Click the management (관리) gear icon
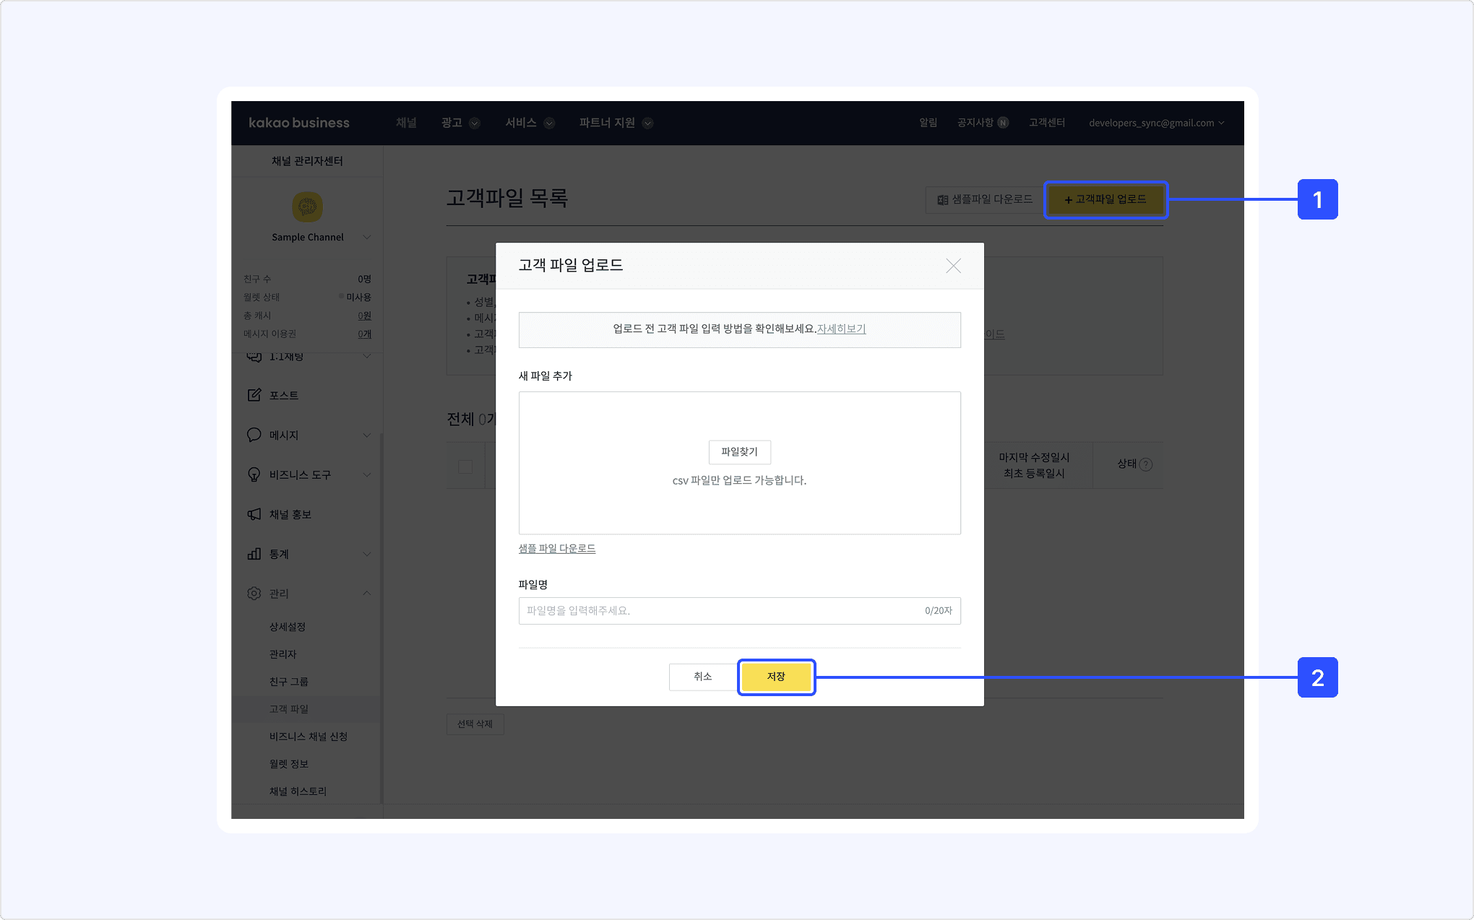Viewport: 1474px width, 920px height. coord(254,594)
